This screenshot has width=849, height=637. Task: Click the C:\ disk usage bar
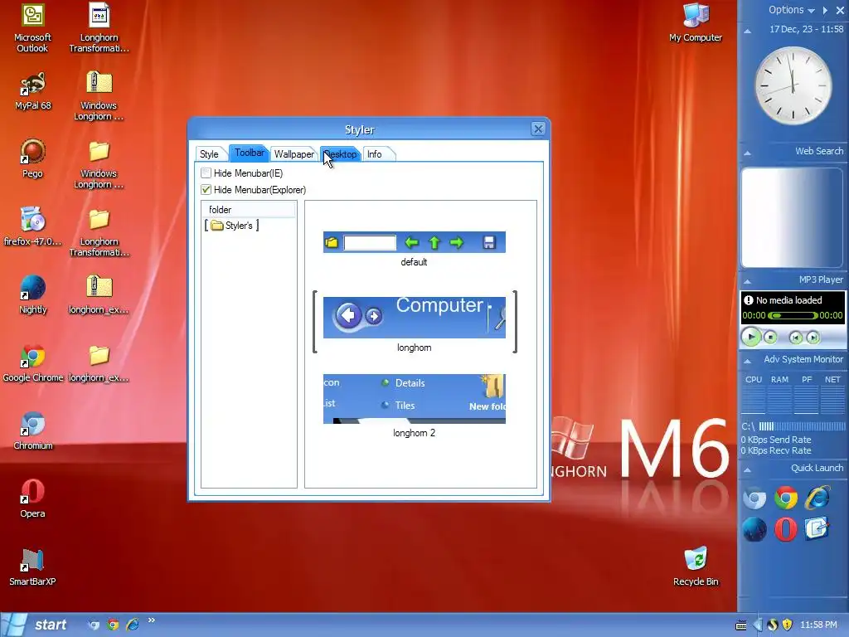tap(802, 426)
